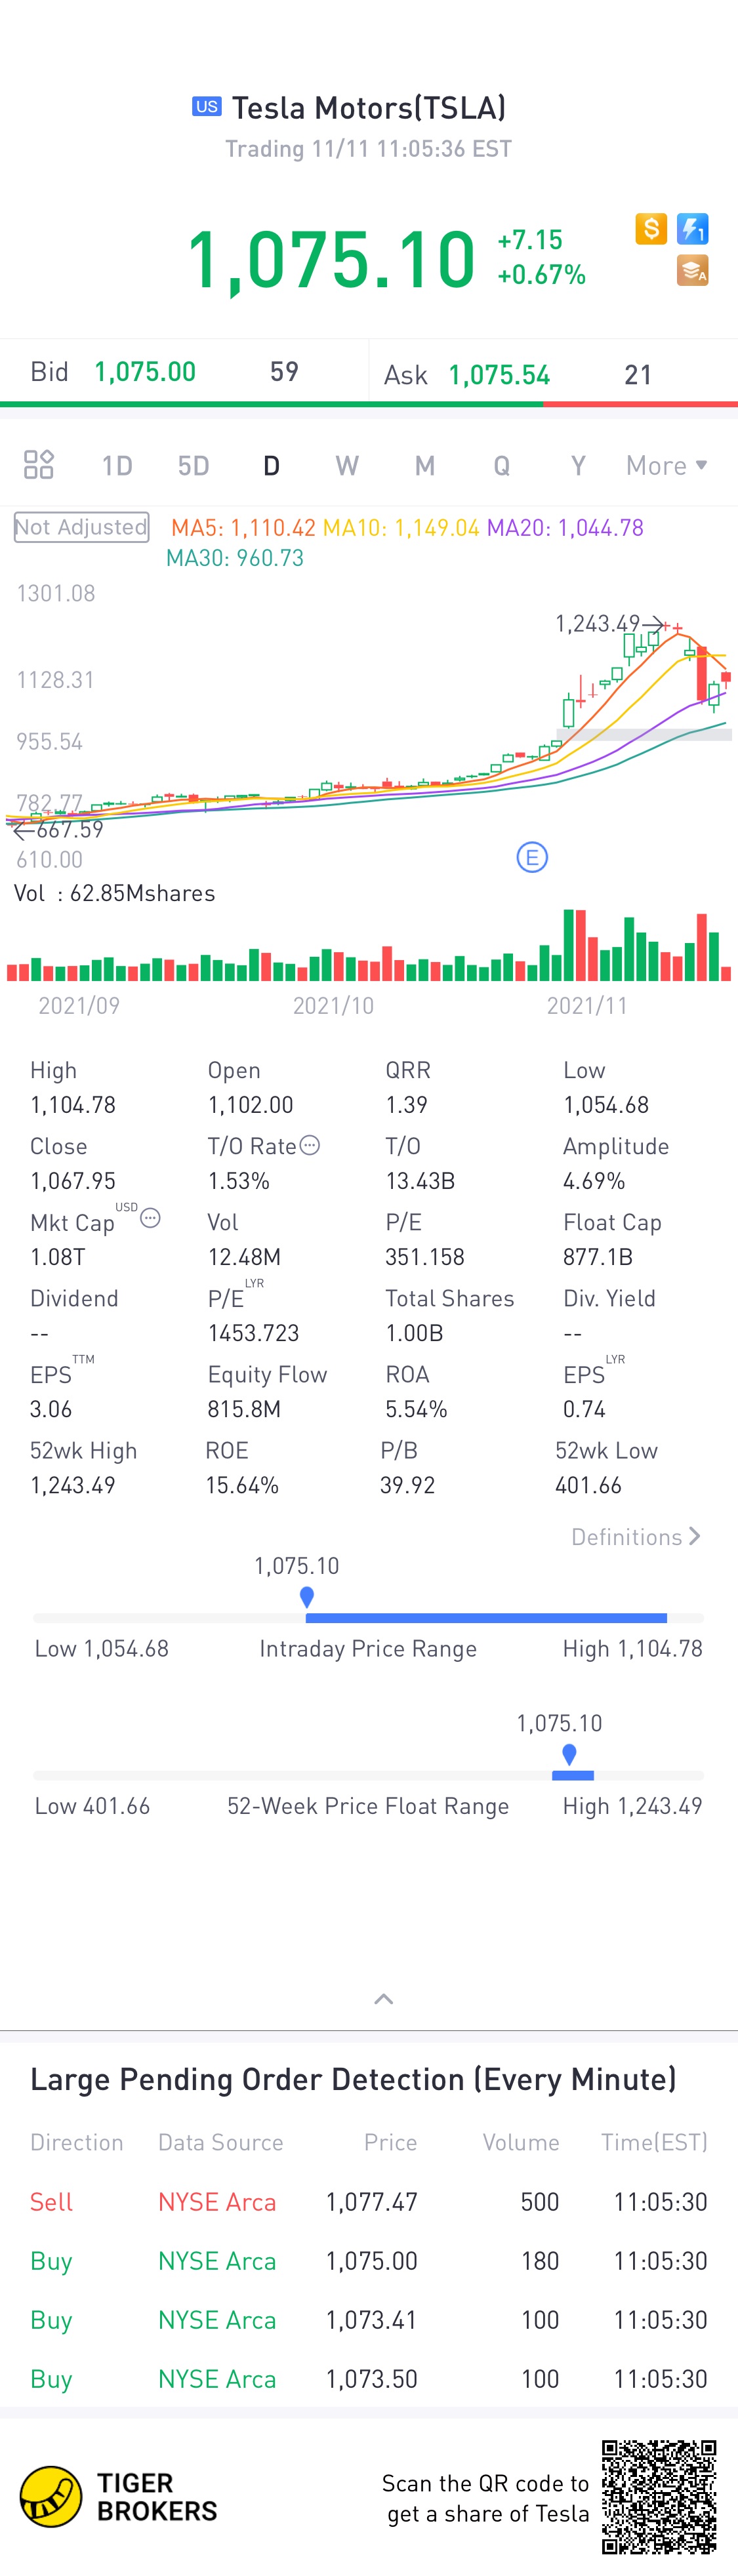
Task: Tap the MA20 indicator value
Action: [x=565, y=528]
